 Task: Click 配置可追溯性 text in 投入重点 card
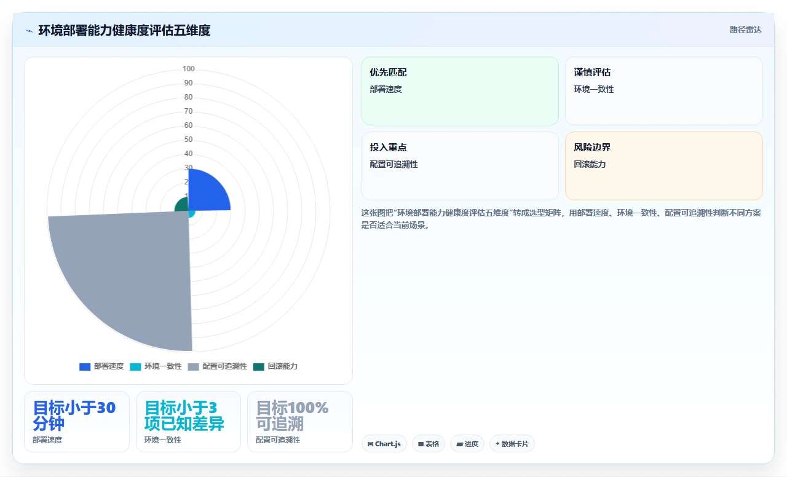[x=393, y=164]
